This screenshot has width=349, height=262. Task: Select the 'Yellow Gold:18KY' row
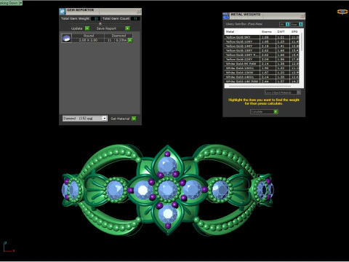(x=262, y=50)
